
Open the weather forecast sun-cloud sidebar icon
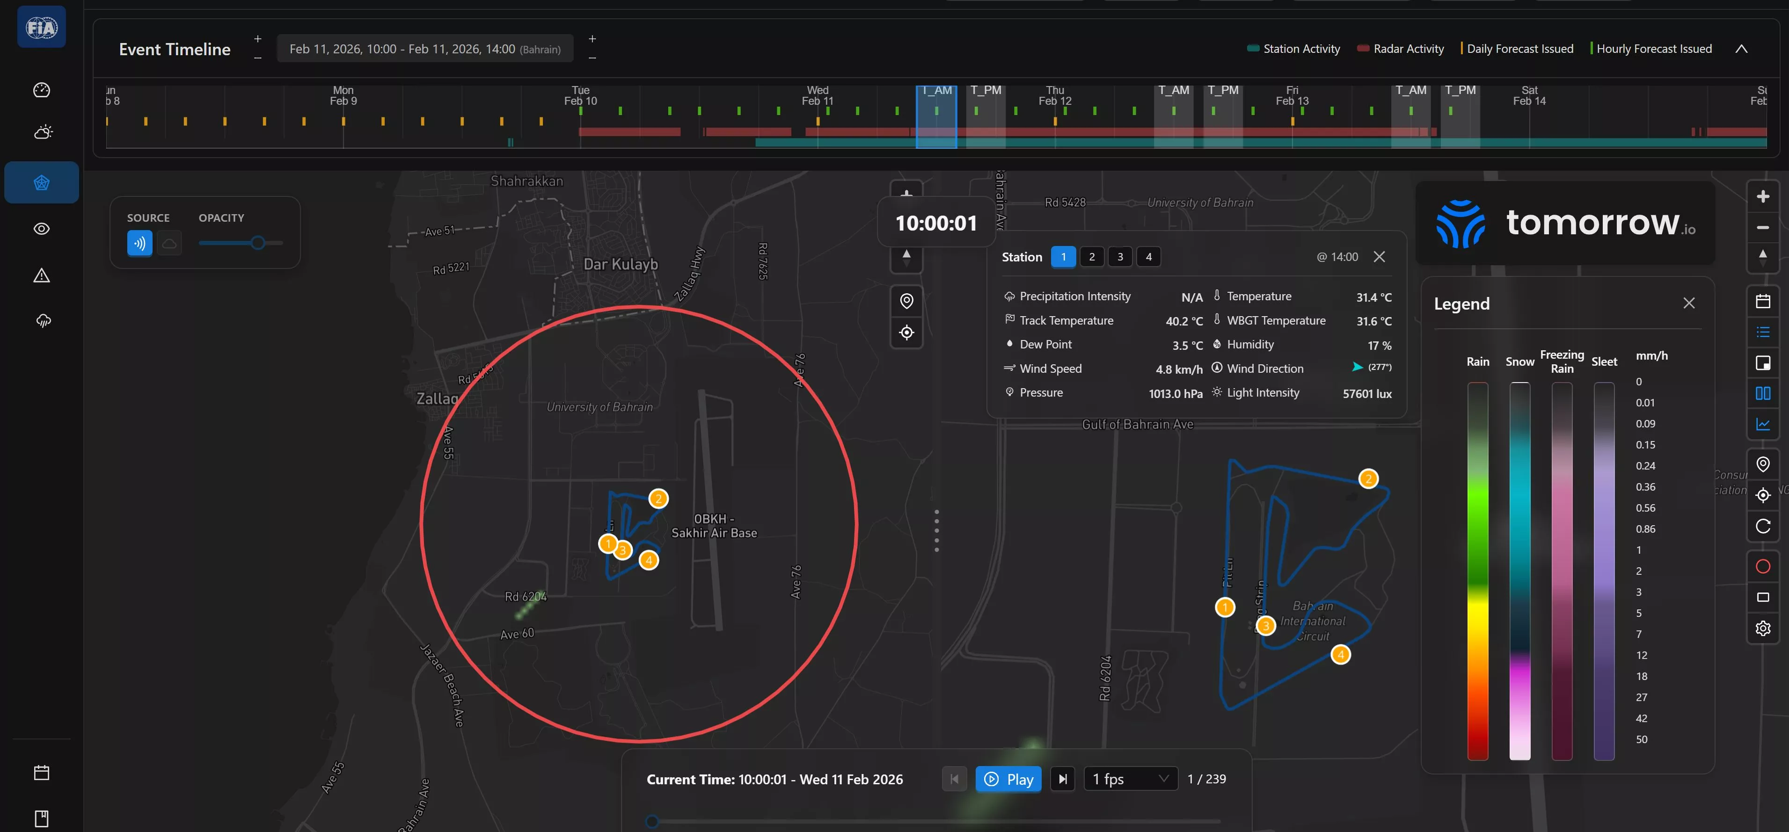pyautogui.click(x=43, y=132)
